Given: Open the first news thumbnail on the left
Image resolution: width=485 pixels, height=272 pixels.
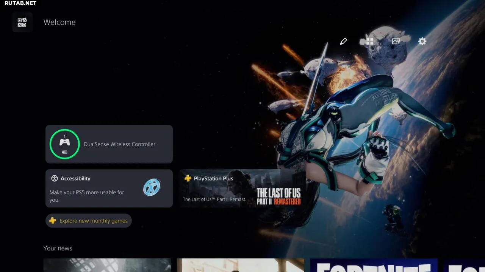Looking at the screenshot, I should pyautogui.click(x=107, y=265).
